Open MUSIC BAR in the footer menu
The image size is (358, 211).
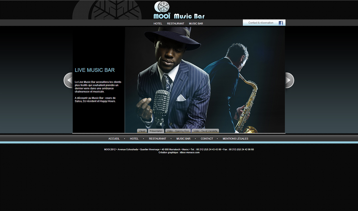(x=183, y=139)
